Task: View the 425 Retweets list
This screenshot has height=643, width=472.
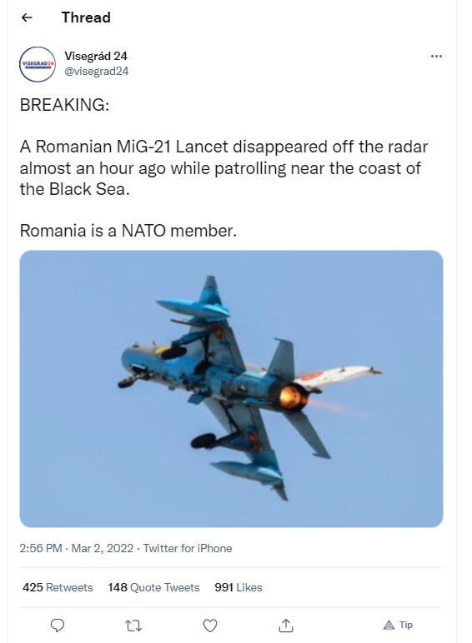Action: pyautogui.click(x=58, y=587)
